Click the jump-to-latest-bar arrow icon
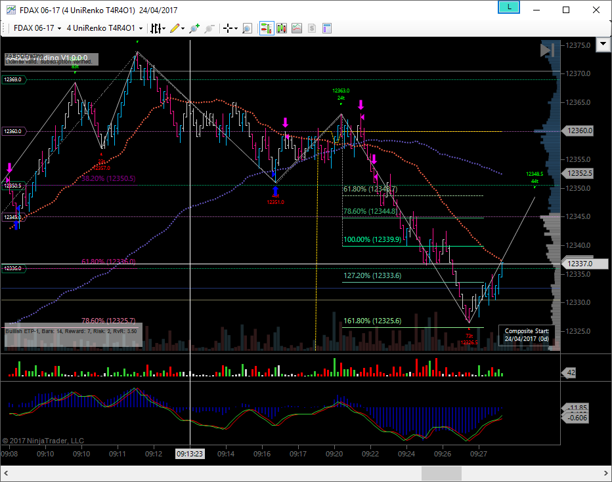Screen dimensions: 612x482 pos(547,50)
